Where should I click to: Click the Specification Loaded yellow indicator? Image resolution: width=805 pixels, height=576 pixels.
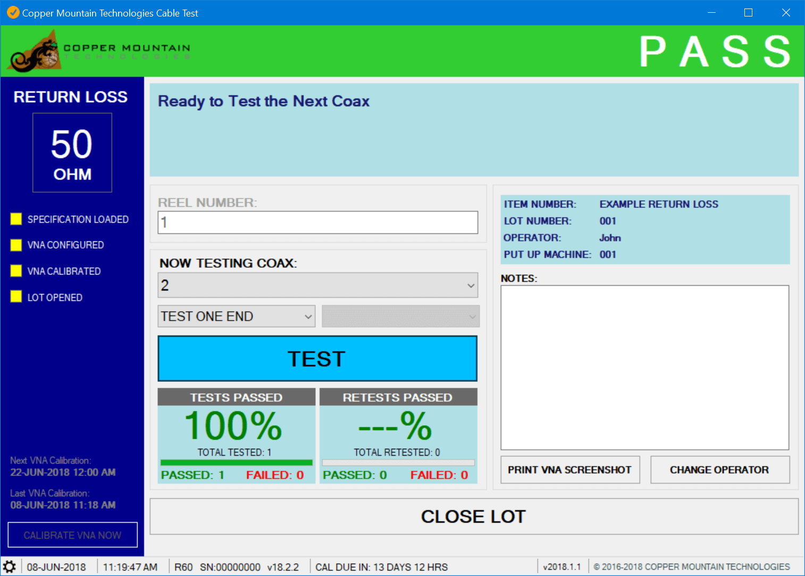click(x=16, y=219)
